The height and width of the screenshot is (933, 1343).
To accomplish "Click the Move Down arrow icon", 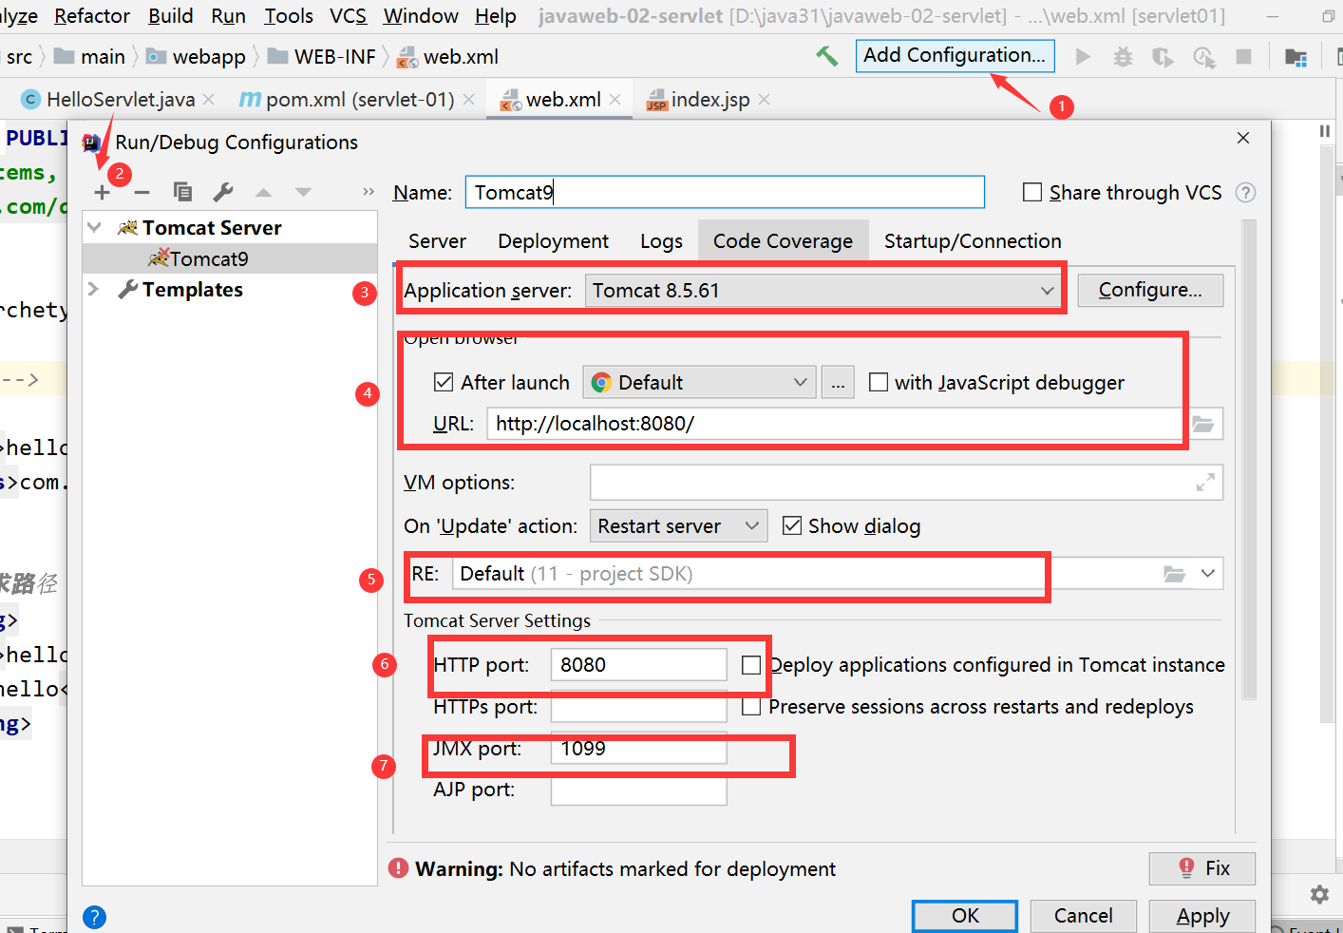I will 303,192.
